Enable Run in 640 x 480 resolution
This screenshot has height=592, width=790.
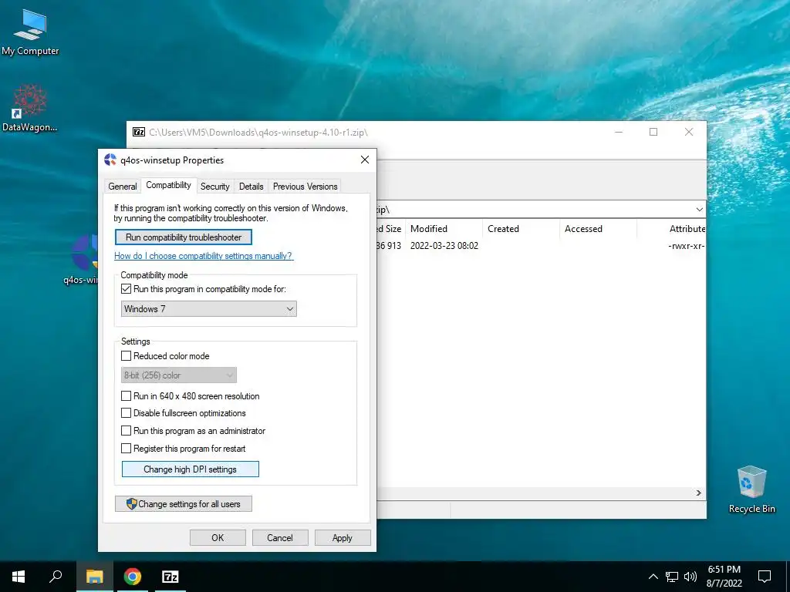pos(126,396)
